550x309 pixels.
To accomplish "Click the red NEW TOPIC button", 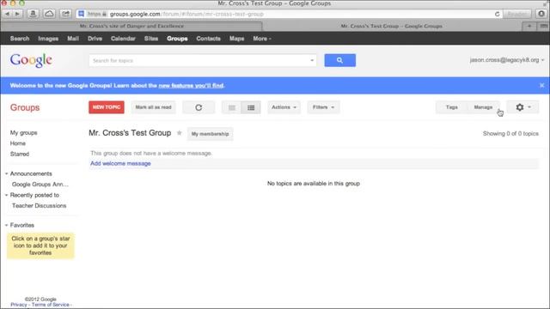I will click(107, 107).
